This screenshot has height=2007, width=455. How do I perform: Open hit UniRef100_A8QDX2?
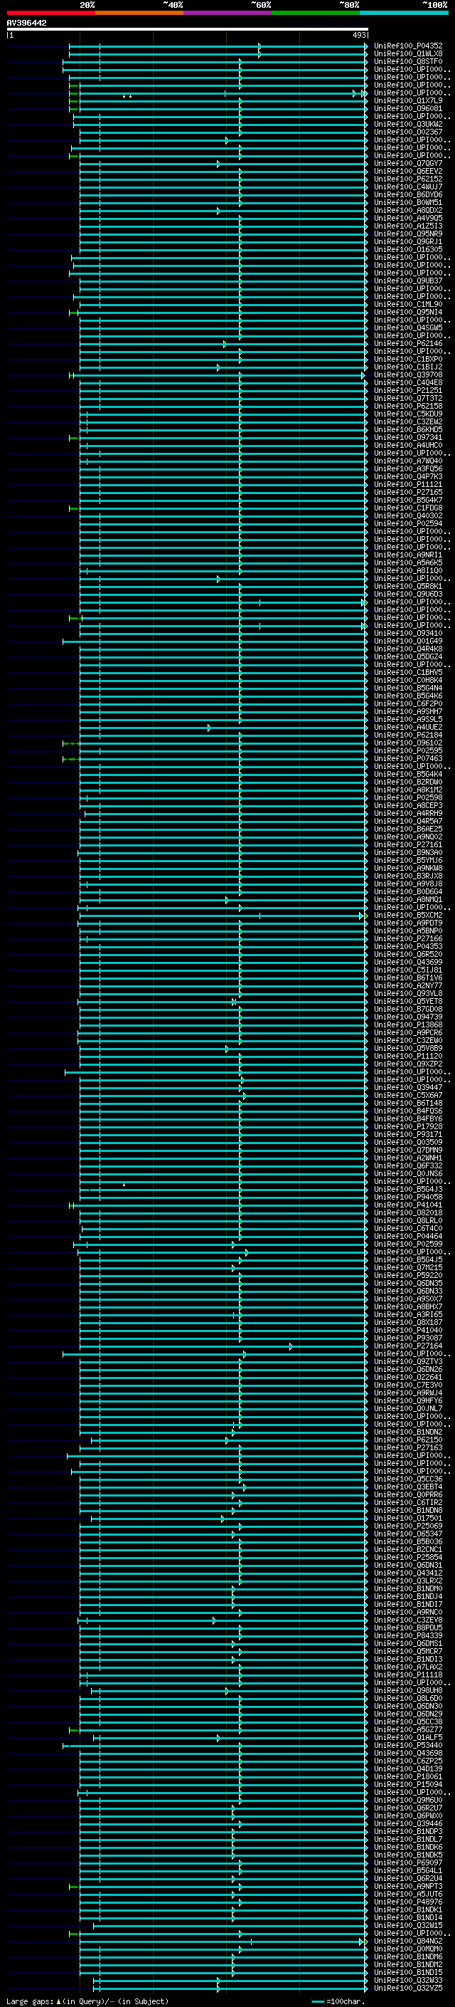point(408,210)
